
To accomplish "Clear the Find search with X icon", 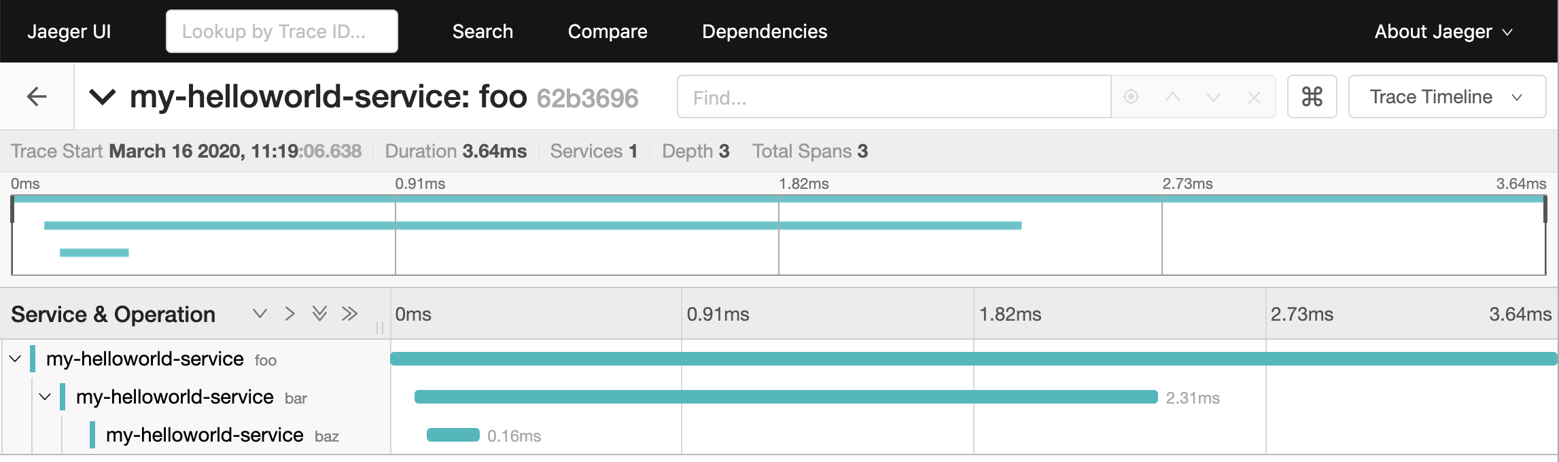I will coord(1254,97).
